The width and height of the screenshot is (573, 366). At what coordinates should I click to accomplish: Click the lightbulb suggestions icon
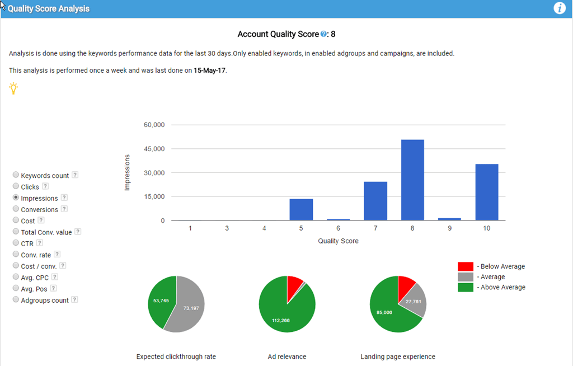[13, 88]
